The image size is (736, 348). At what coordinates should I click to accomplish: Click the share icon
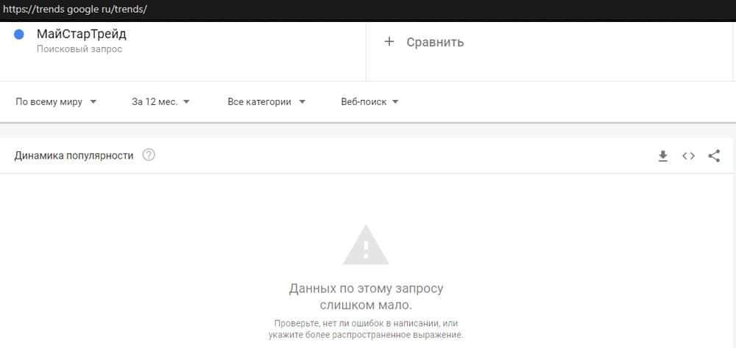click(714, 156)
